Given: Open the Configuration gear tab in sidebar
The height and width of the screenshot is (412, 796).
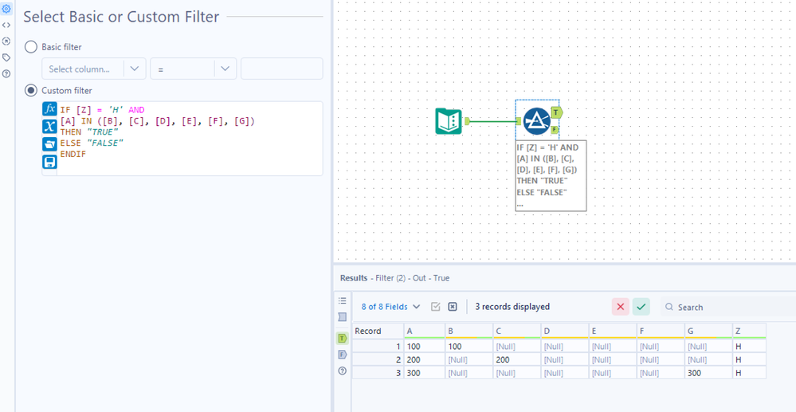Looking at the screenshot, I should [x=6, y=9].
